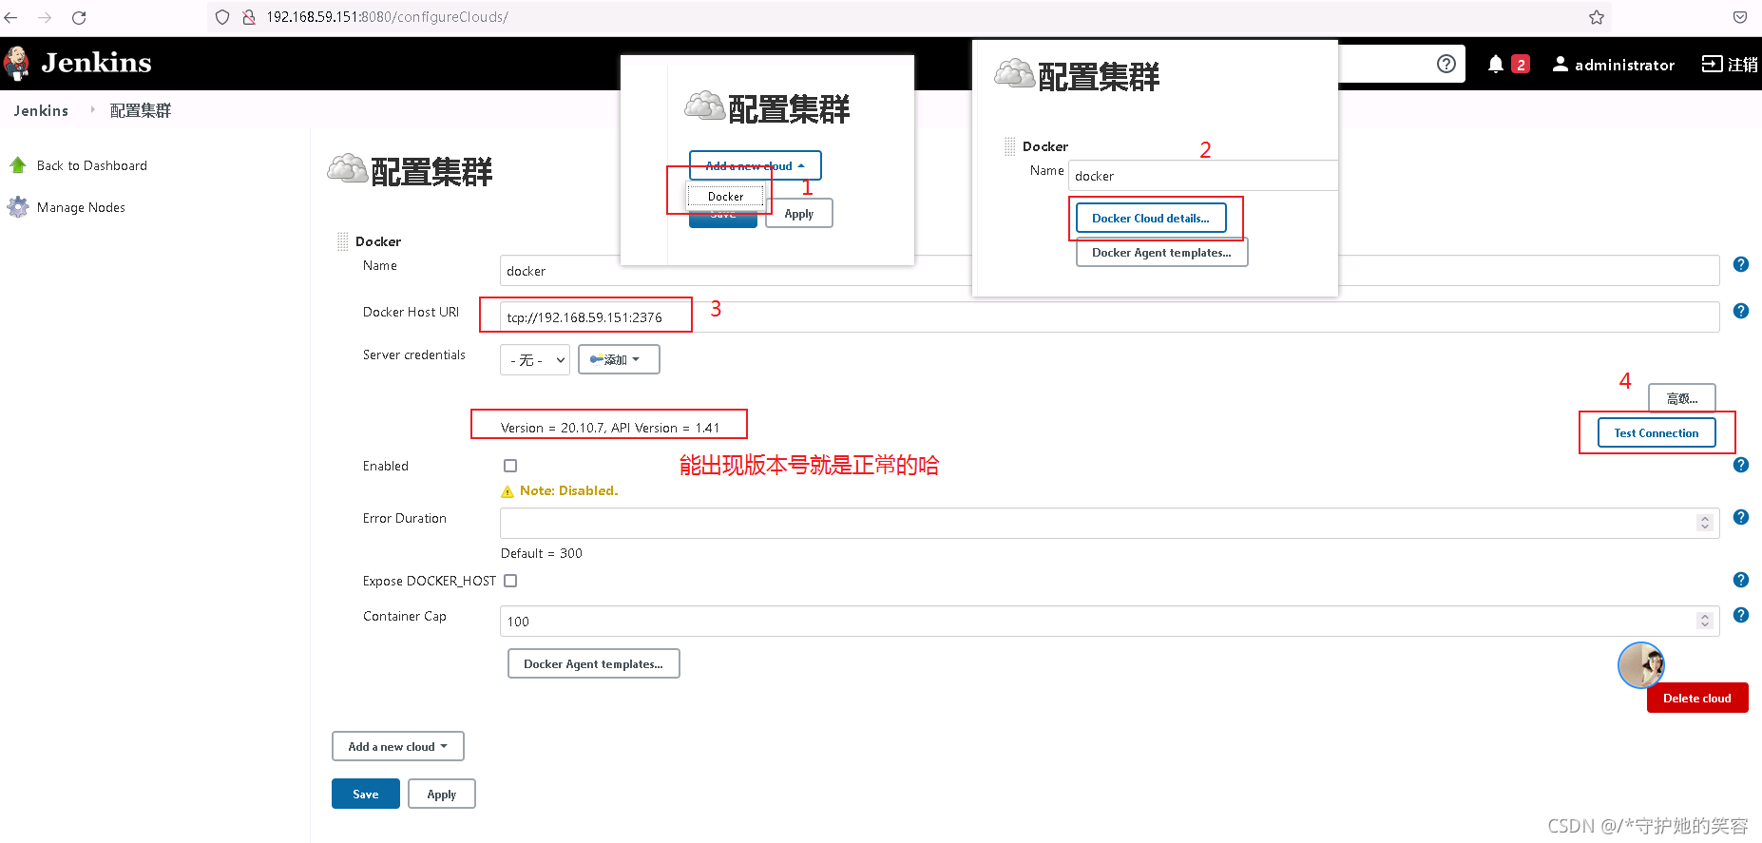The height and width of the screenshot is (843, 1762).
Task: Click the Docker section drag handle
Action: (x=342, y=241)
